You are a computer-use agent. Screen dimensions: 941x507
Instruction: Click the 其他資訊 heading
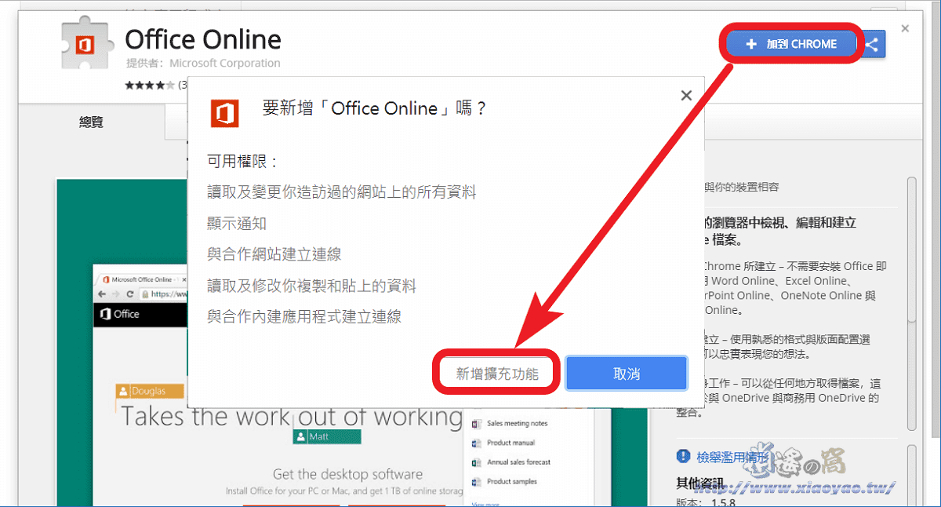tap(700, 483)
